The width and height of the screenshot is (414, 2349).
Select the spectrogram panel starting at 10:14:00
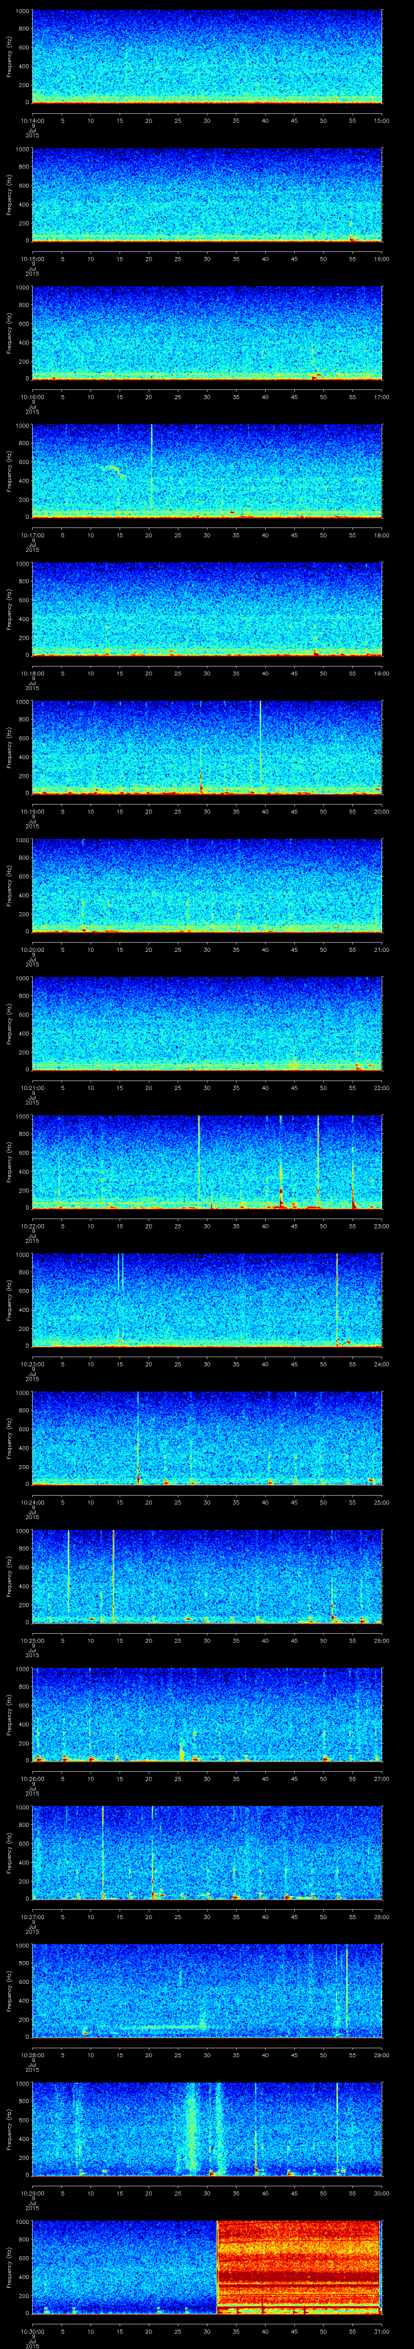pyautogui.click(x=207, y=57)
